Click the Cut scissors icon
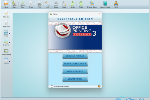150x100 pixels. point(48,4)
